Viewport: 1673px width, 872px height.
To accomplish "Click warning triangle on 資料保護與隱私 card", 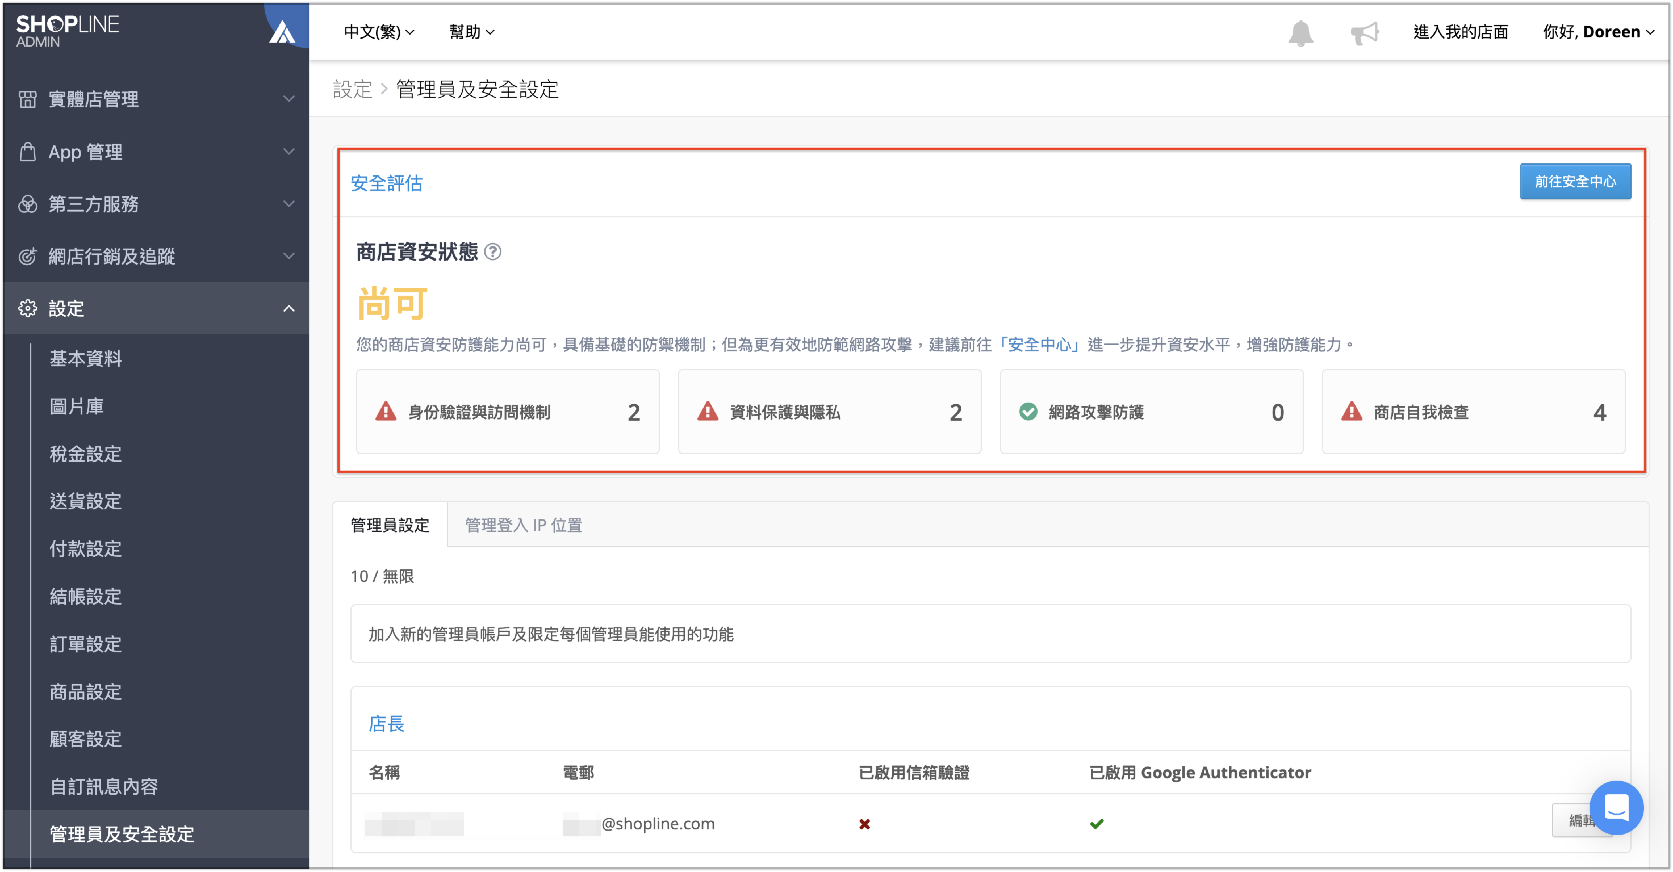I will (707, 411).
